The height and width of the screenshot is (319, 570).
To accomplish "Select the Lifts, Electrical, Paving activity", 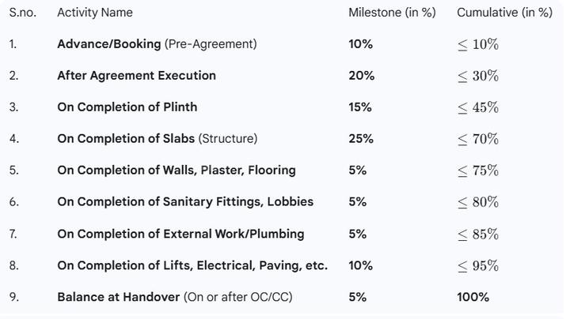I will pos(192,265).
